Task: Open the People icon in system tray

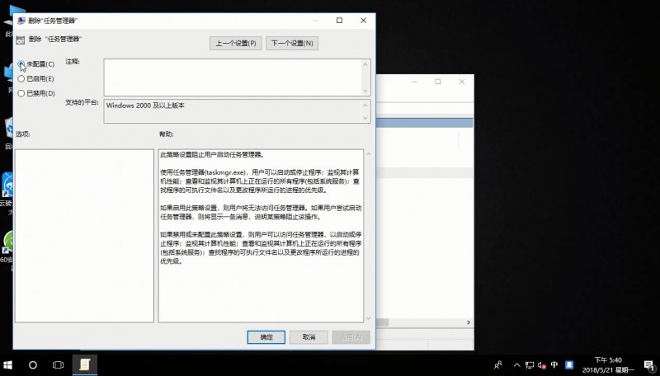Action: pyautogui.click(x=498, y=364)
